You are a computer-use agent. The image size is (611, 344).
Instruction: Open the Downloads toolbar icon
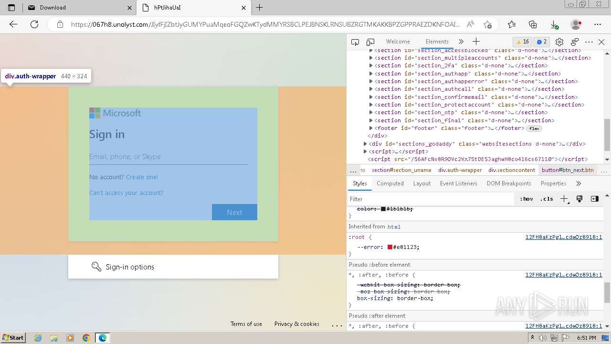(x=554, y=24)
